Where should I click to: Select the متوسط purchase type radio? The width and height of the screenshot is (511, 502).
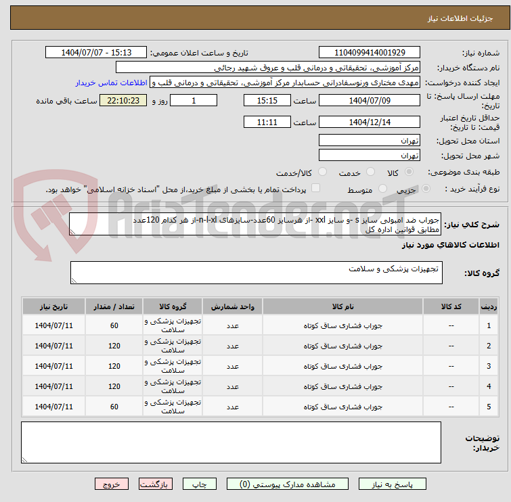point(383,189)
